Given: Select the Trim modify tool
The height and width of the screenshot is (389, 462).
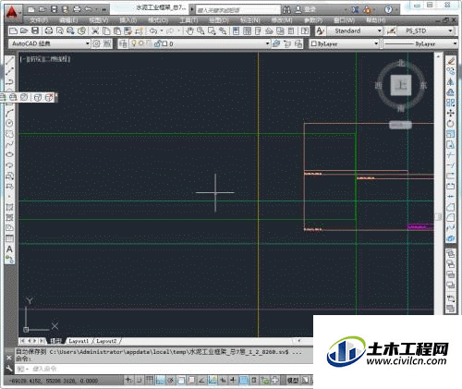Looking at the screenshot, I should point(451,154).
